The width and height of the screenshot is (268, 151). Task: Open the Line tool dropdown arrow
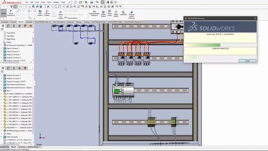(21, 11)
